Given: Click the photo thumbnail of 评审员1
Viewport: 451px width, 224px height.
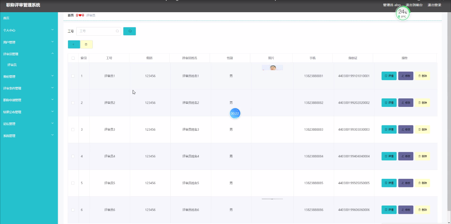Looking at the screenshot, I should (272, 68).
